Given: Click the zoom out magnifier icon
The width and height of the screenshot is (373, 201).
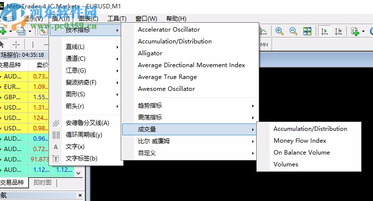Looking at the screenshot, I should point(293,31).
